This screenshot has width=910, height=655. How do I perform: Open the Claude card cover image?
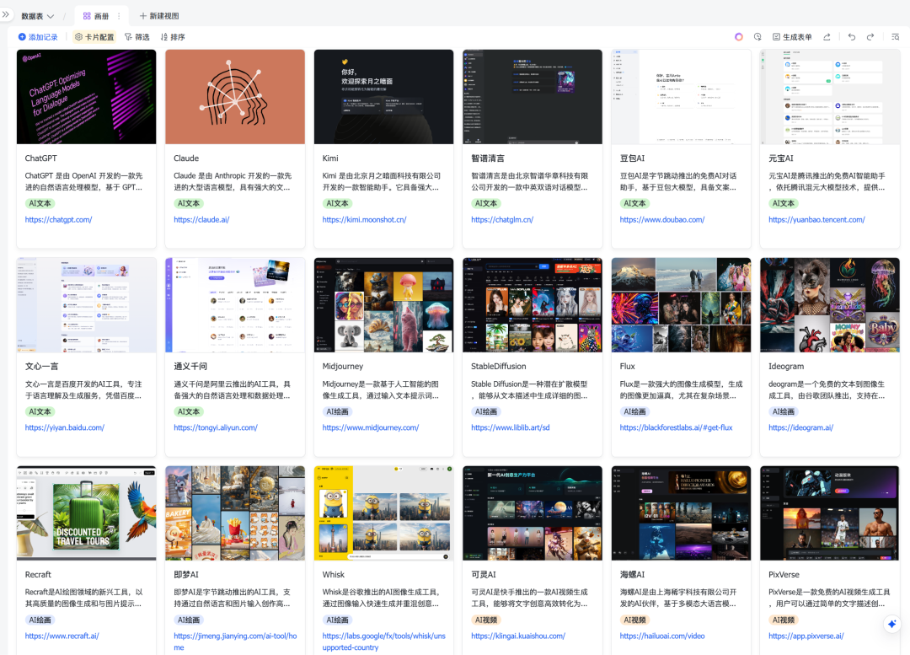coord(235,96)
